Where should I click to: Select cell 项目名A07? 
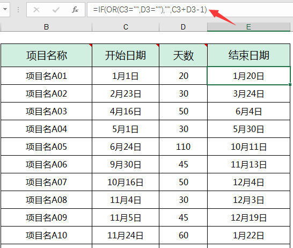point(46,182)
